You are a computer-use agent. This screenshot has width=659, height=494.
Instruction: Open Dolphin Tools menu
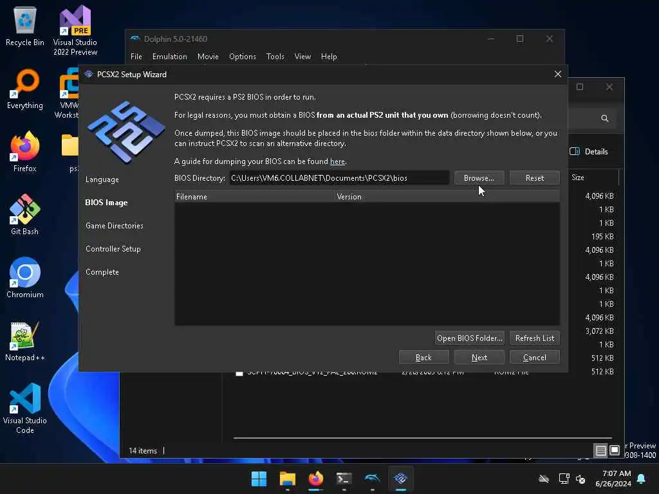pos(275,57)
